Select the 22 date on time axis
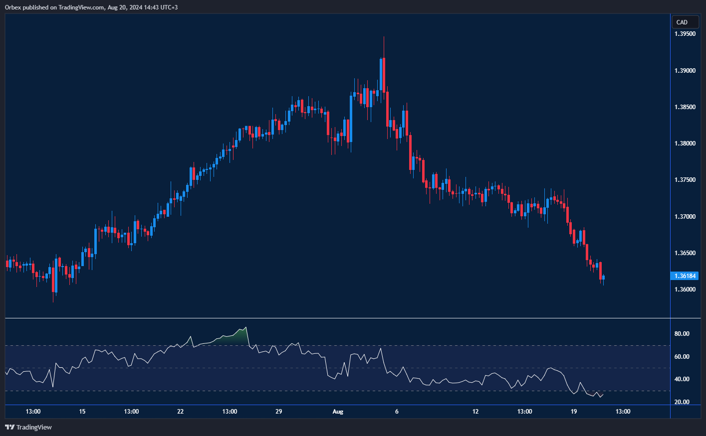 tap(180, 412)
